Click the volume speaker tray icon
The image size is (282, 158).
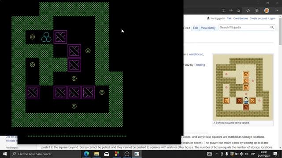pyautogui.click(x=246, y=154)
